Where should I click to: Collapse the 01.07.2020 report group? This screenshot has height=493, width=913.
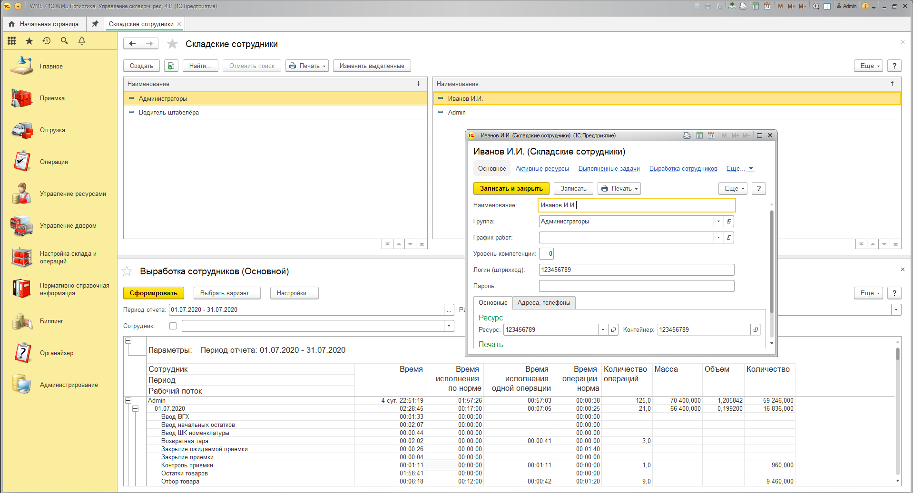(x=136, y=409)
